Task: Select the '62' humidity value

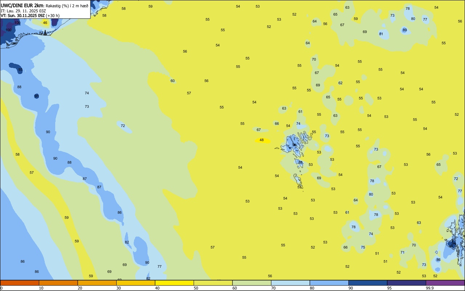Action: click(x=340, y=83)
